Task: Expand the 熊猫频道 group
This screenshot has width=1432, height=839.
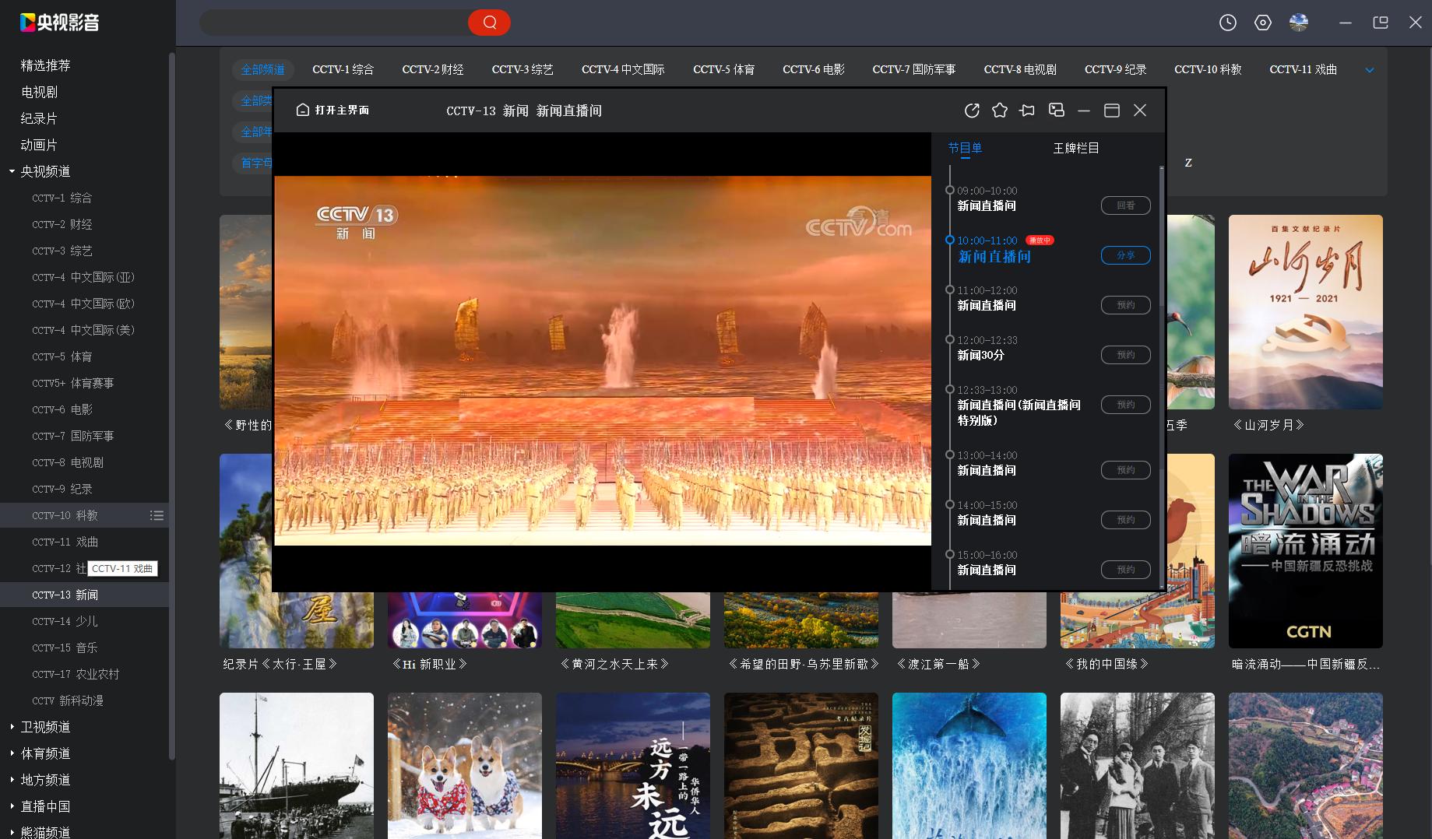Action: pyautogui.click(x=12, y=832)
